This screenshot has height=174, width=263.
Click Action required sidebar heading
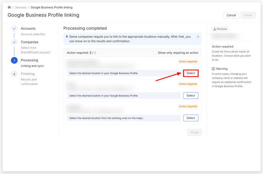tap(222, 47)
